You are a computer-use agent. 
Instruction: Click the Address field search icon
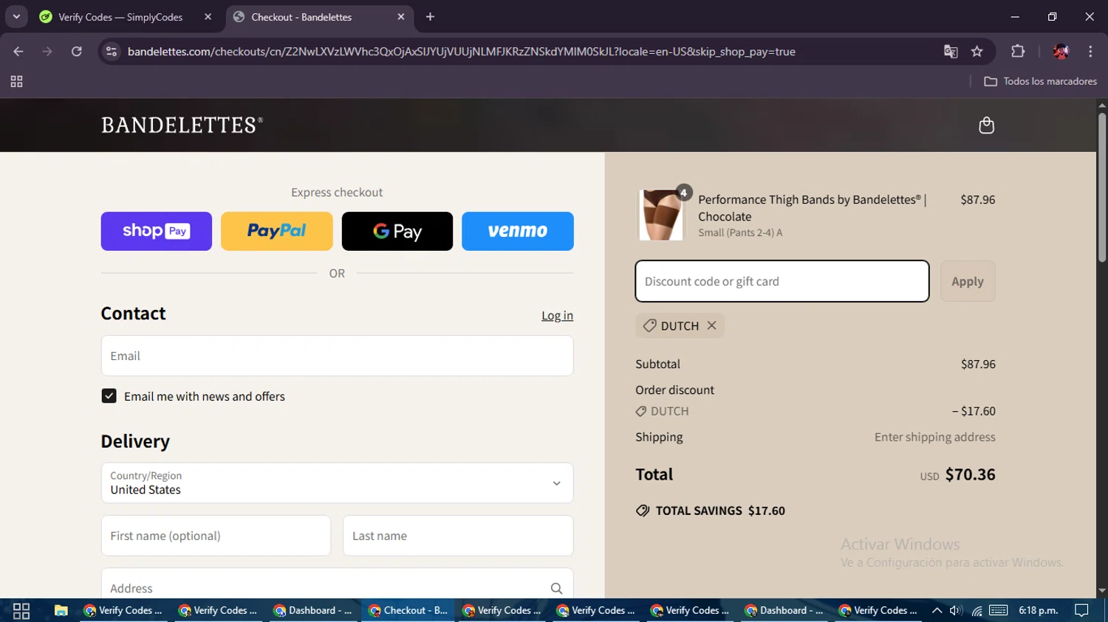(556, 588)
